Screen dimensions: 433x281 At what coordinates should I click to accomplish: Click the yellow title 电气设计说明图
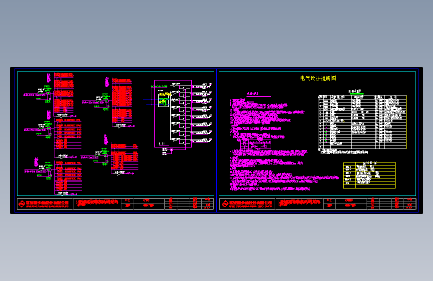pos(318,78)
